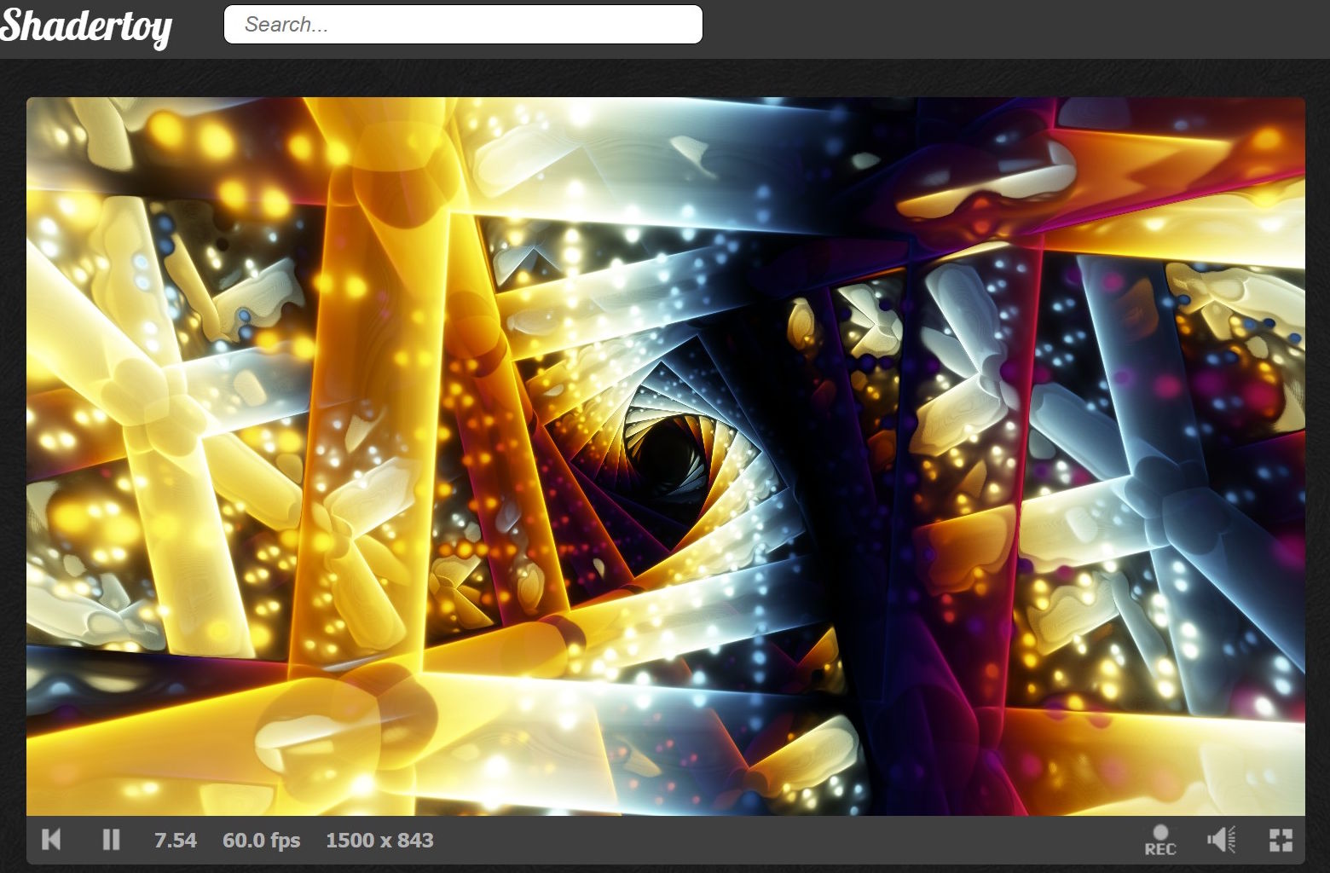The height and width of the screenshot is (873, 1330).
Task: Click the pause icon in the playback bar
Action: coord(110,840)
